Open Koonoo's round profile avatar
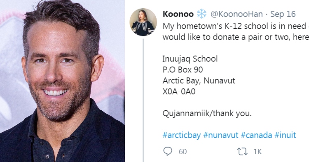 pyautogui.click(x=143, y=22)
